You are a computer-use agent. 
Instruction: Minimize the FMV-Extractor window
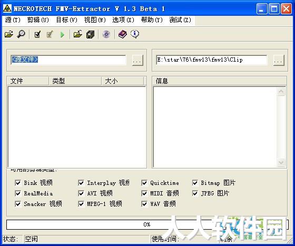coord(262,8)
